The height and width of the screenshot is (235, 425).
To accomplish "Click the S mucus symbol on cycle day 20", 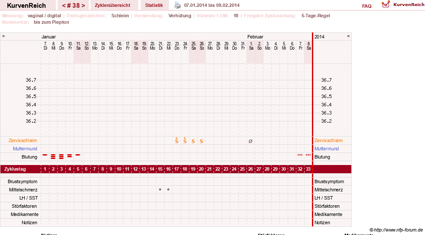I will coord(201,141).
